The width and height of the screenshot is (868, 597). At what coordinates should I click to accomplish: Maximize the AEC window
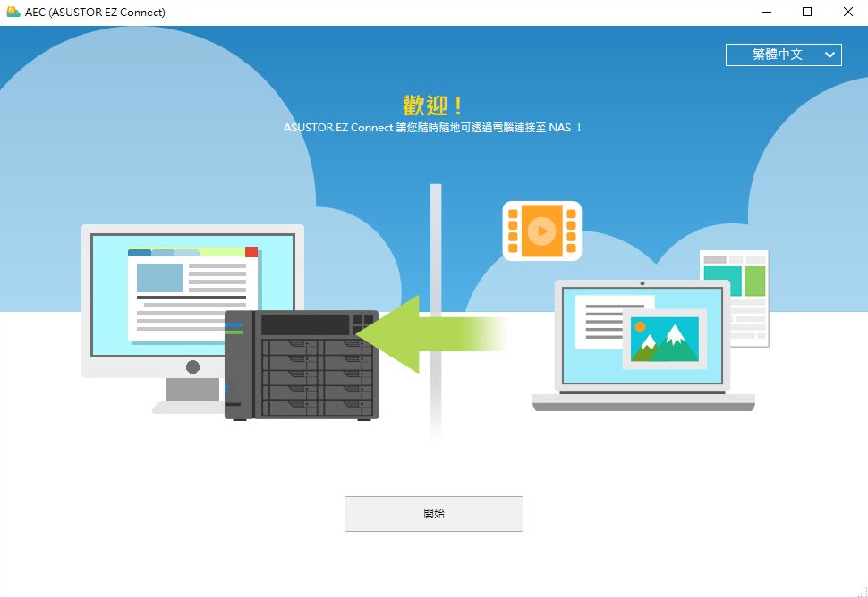click(x=807, y=13)
